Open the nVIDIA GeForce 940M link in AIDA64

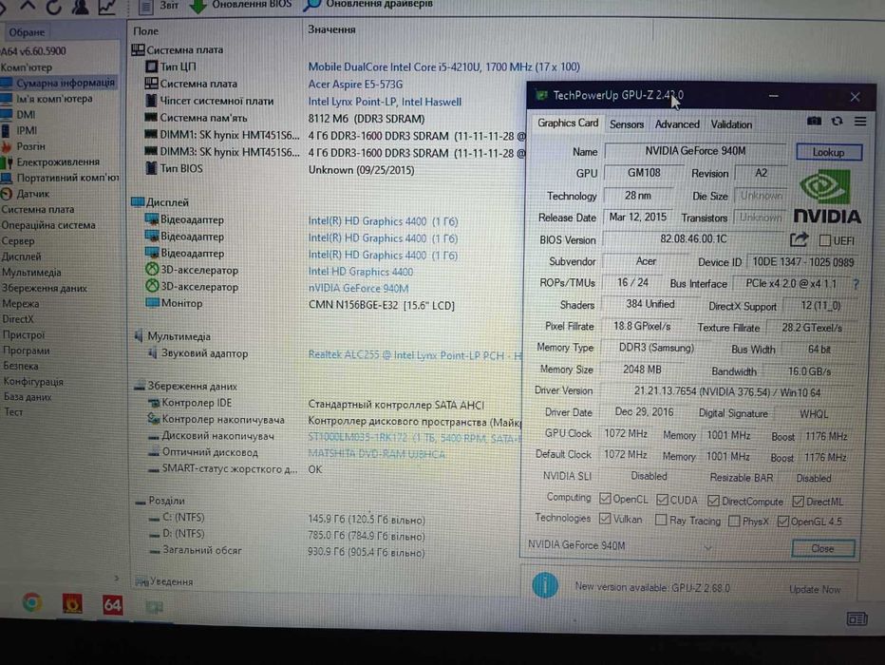click(x=358, y=289)
